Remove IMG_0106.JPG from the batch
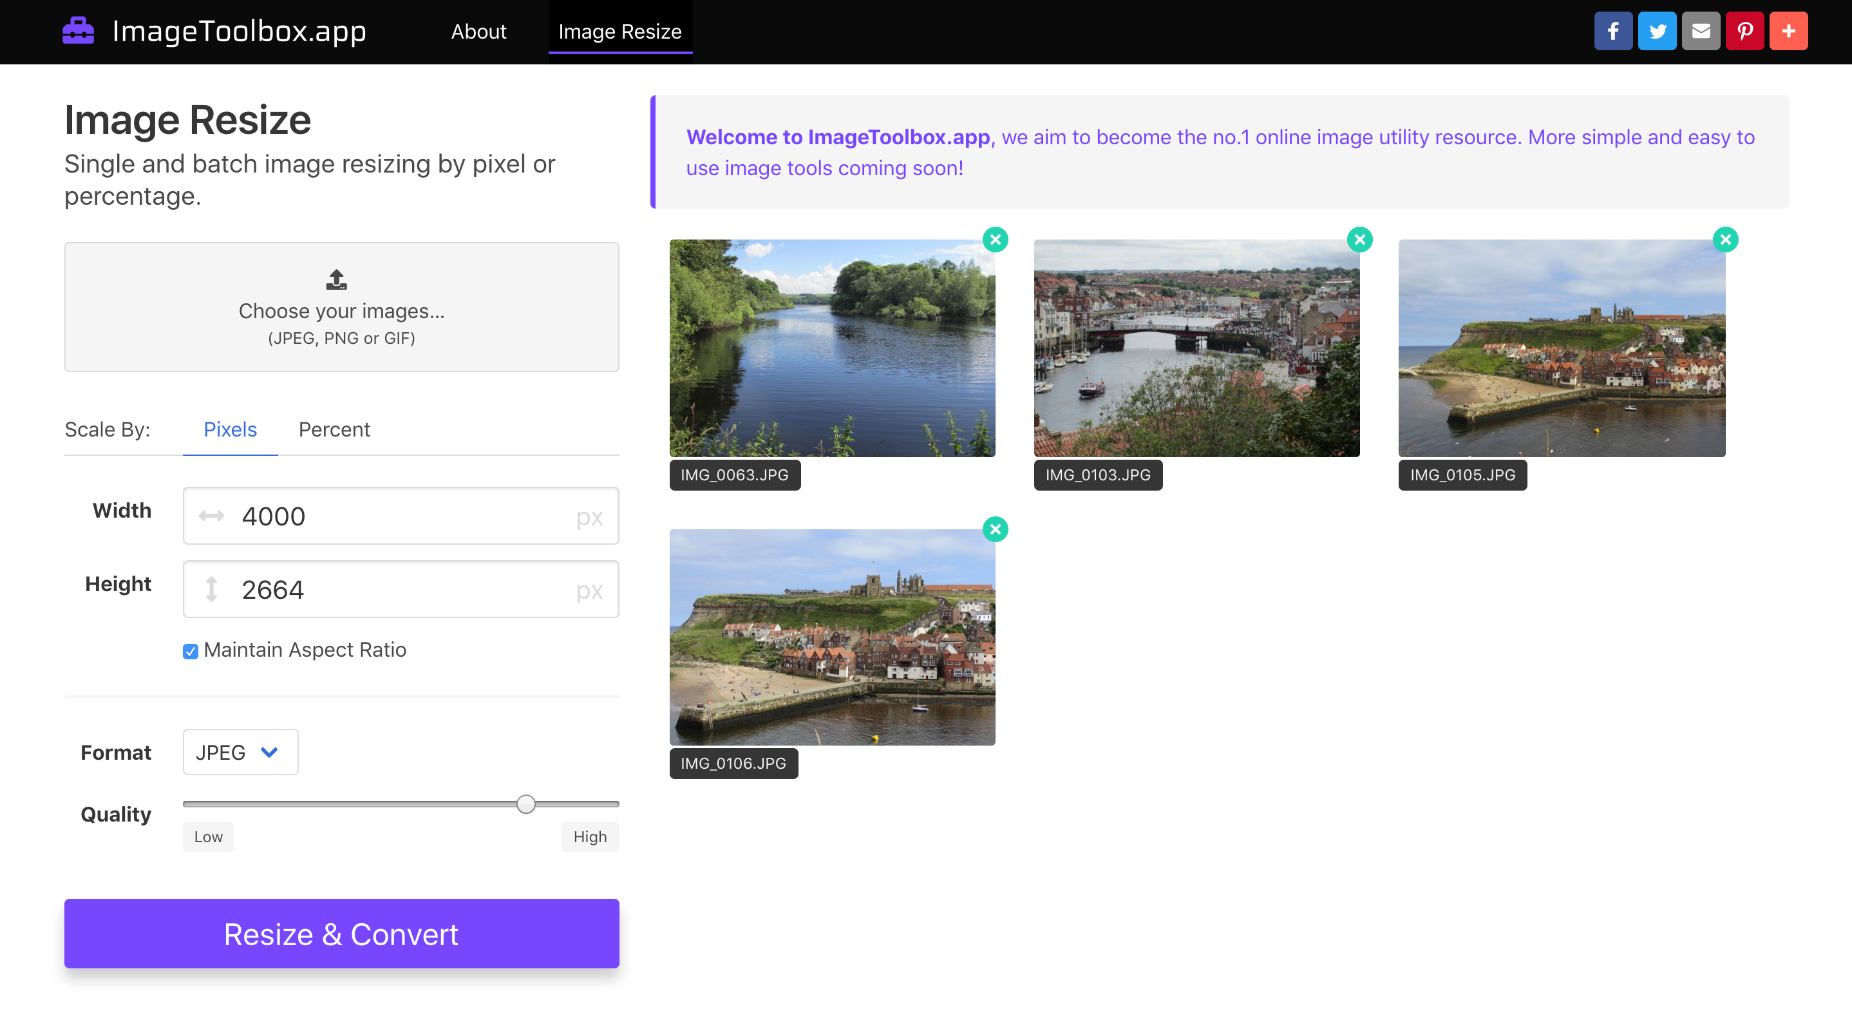 996,529
